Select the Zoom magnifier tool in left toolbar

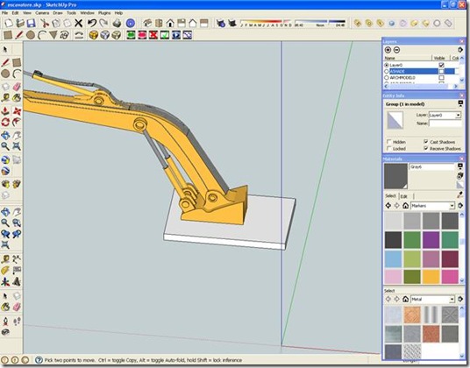[5, 146]
